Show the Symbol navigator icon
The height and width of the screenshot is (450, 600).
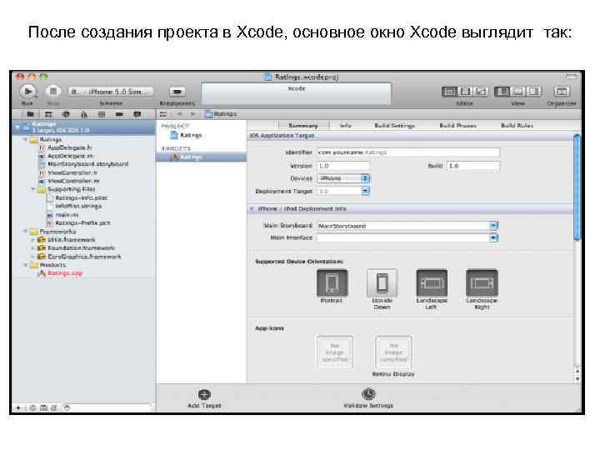[48, 114]
